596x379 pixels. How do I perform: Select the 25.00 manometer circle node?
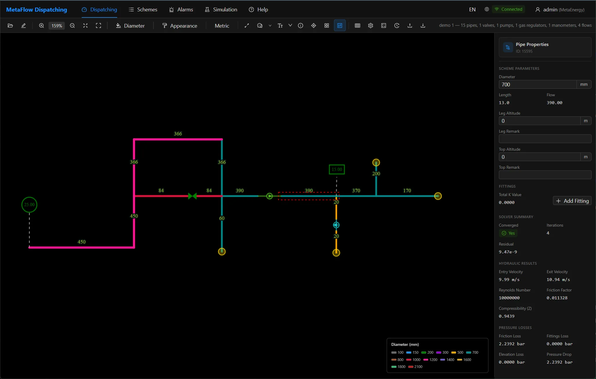29,205
